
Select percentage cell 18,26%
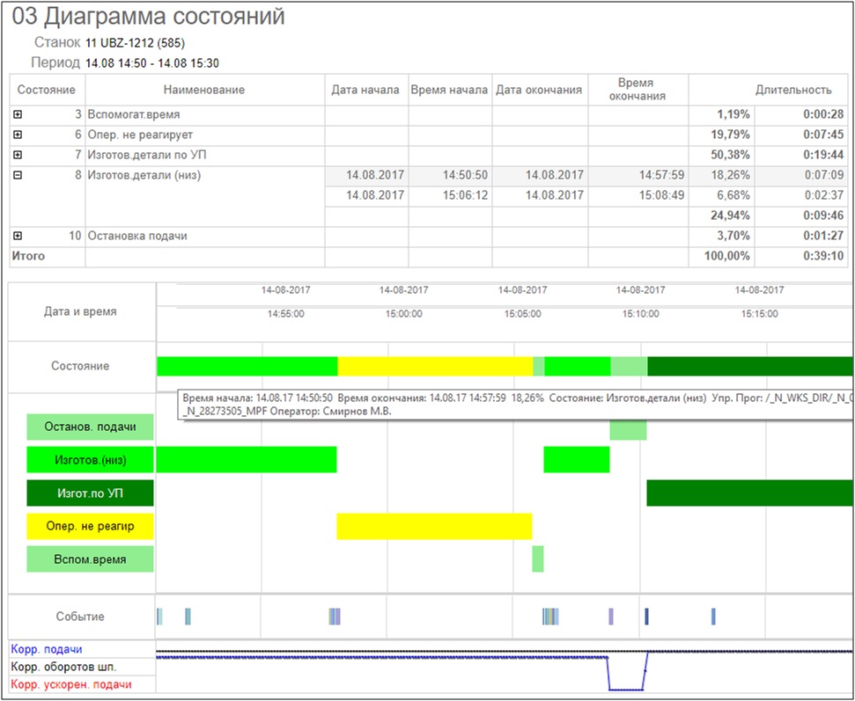point(721,175)
